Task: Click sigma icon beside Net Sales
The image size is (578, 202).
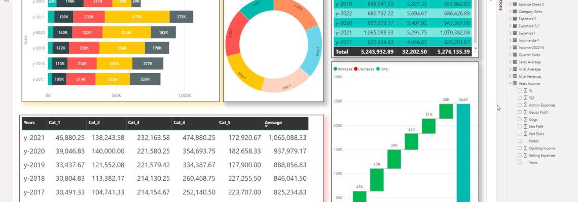Action: point(525,134)
